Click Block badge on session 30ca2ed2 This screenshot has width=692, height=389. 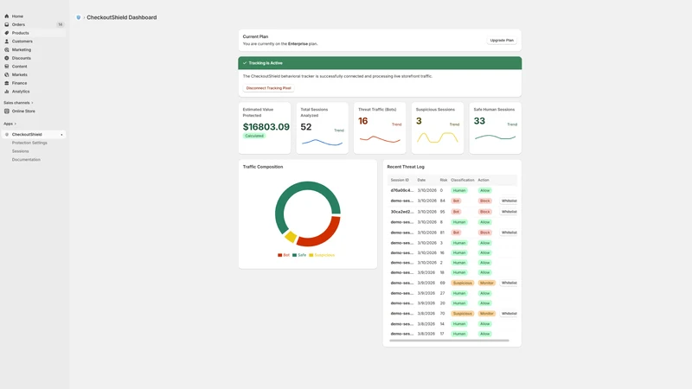coord(485,212)
